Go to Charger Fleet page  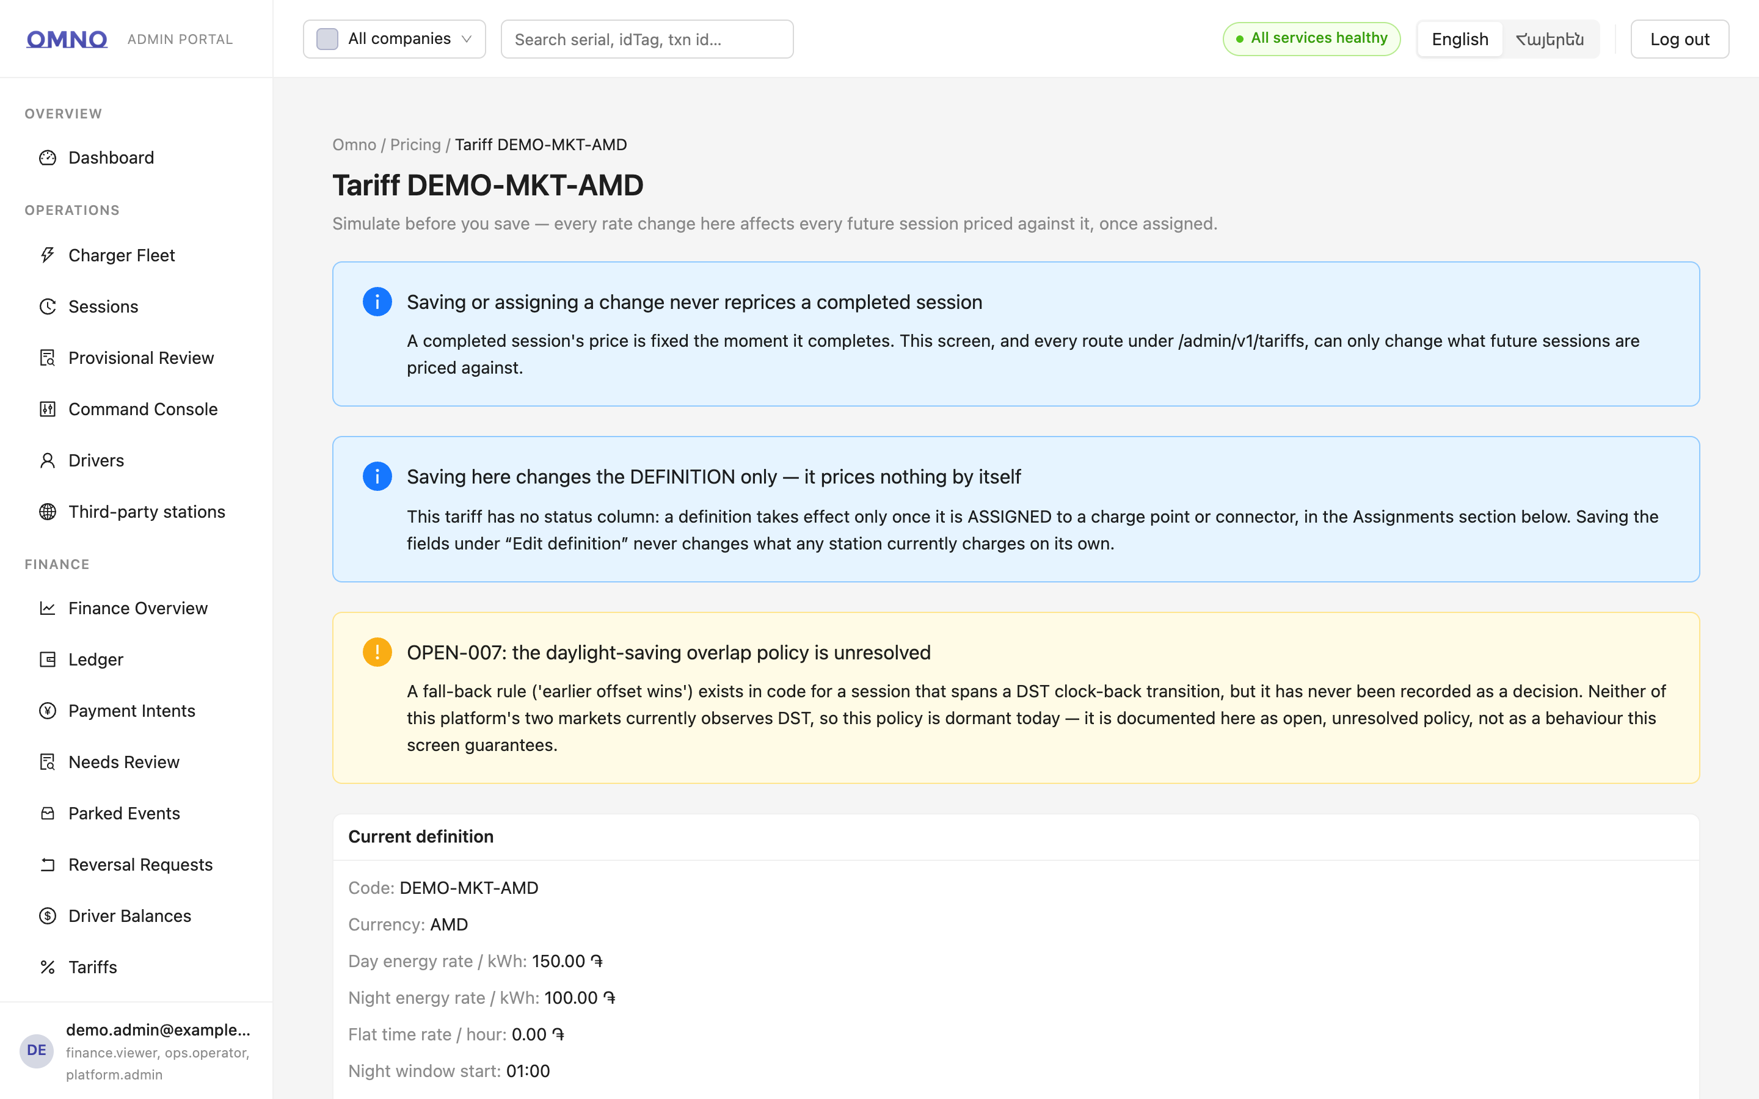coord(137,255)
